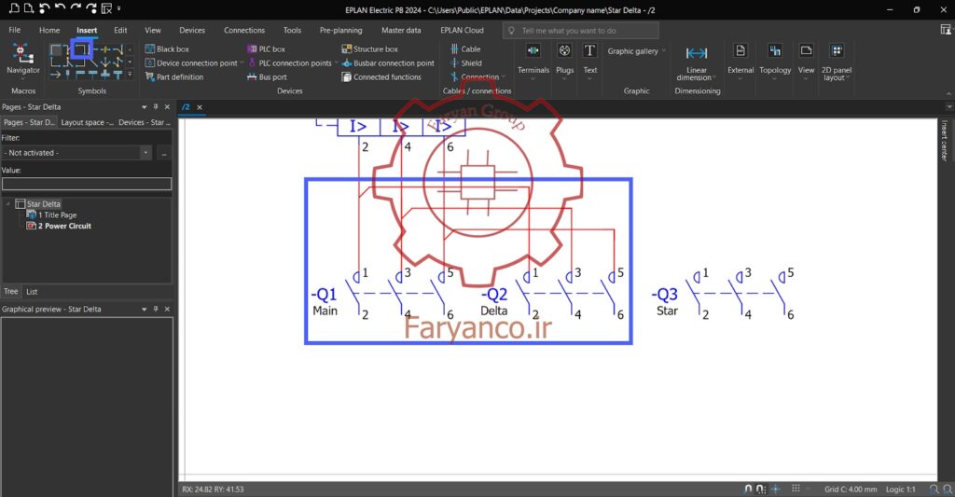Pin the Pages - Star Delta panel
Image resolution: width=955 pixels, height=497 pixels.
click(156, 106)
